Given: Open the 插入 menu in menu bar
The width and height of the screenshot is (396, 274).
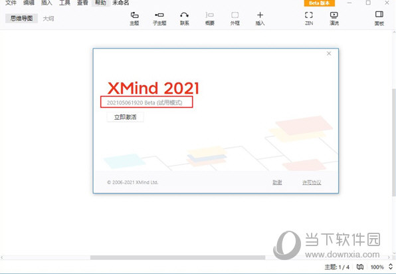Looking at the screenshot, I should click(47, 3).
